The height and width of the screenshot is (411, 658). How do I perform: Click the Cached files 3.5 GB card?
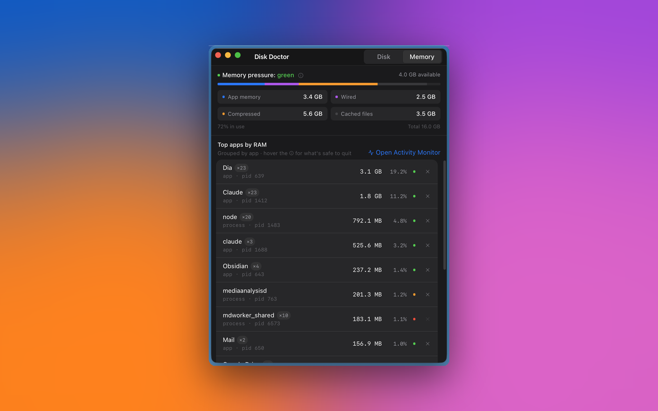pyautogui.click(x=386, y=114)
